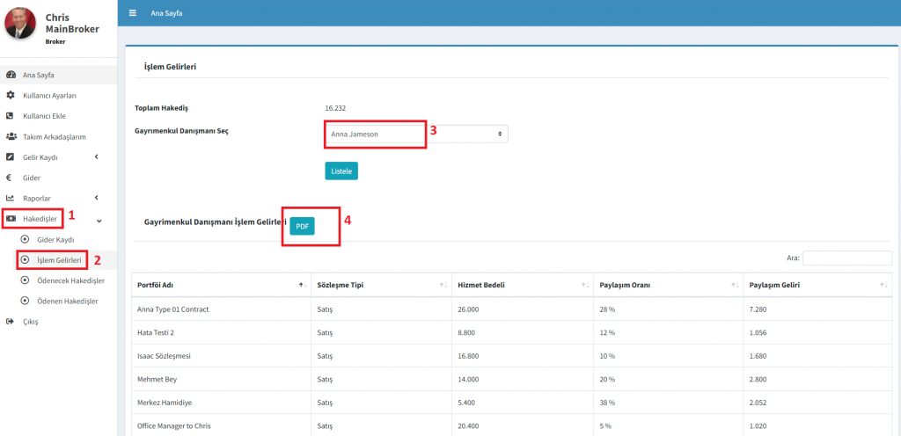This screenshot has height=436, width=901.
Task: Click the Raporlar chart icon
Action: point(11,198)
